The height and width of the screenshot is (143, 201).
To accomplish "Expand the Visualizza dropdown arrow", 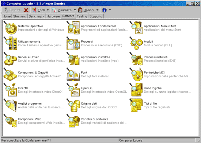I will pyautogui.click(x=75, y=10).
